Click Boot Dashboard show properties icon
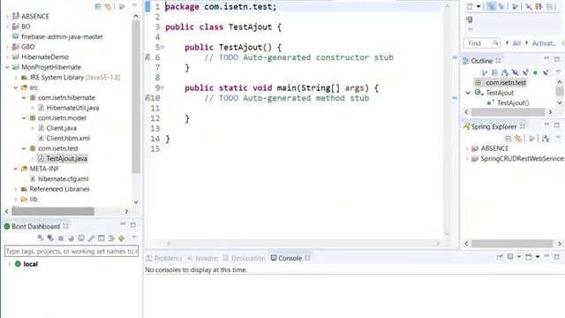 (102, 238)
